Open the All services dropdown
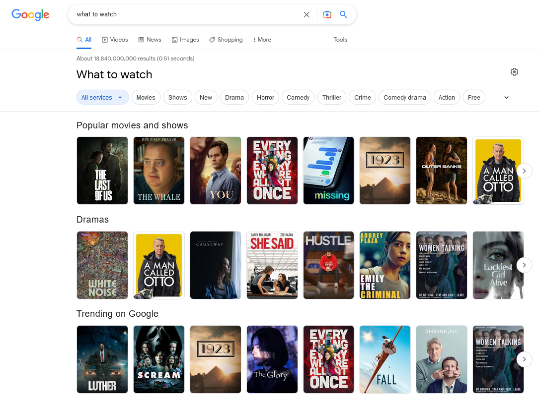Image resolution: width=539 pixels, height=404 pixels. click(102, 97)
